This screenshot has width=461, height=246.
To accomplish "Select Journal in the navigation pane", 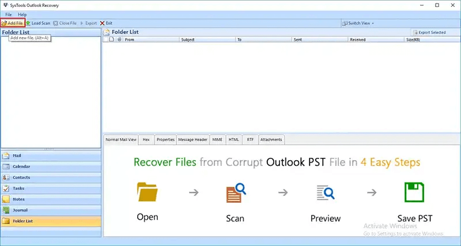I will (x=51, y=210).
